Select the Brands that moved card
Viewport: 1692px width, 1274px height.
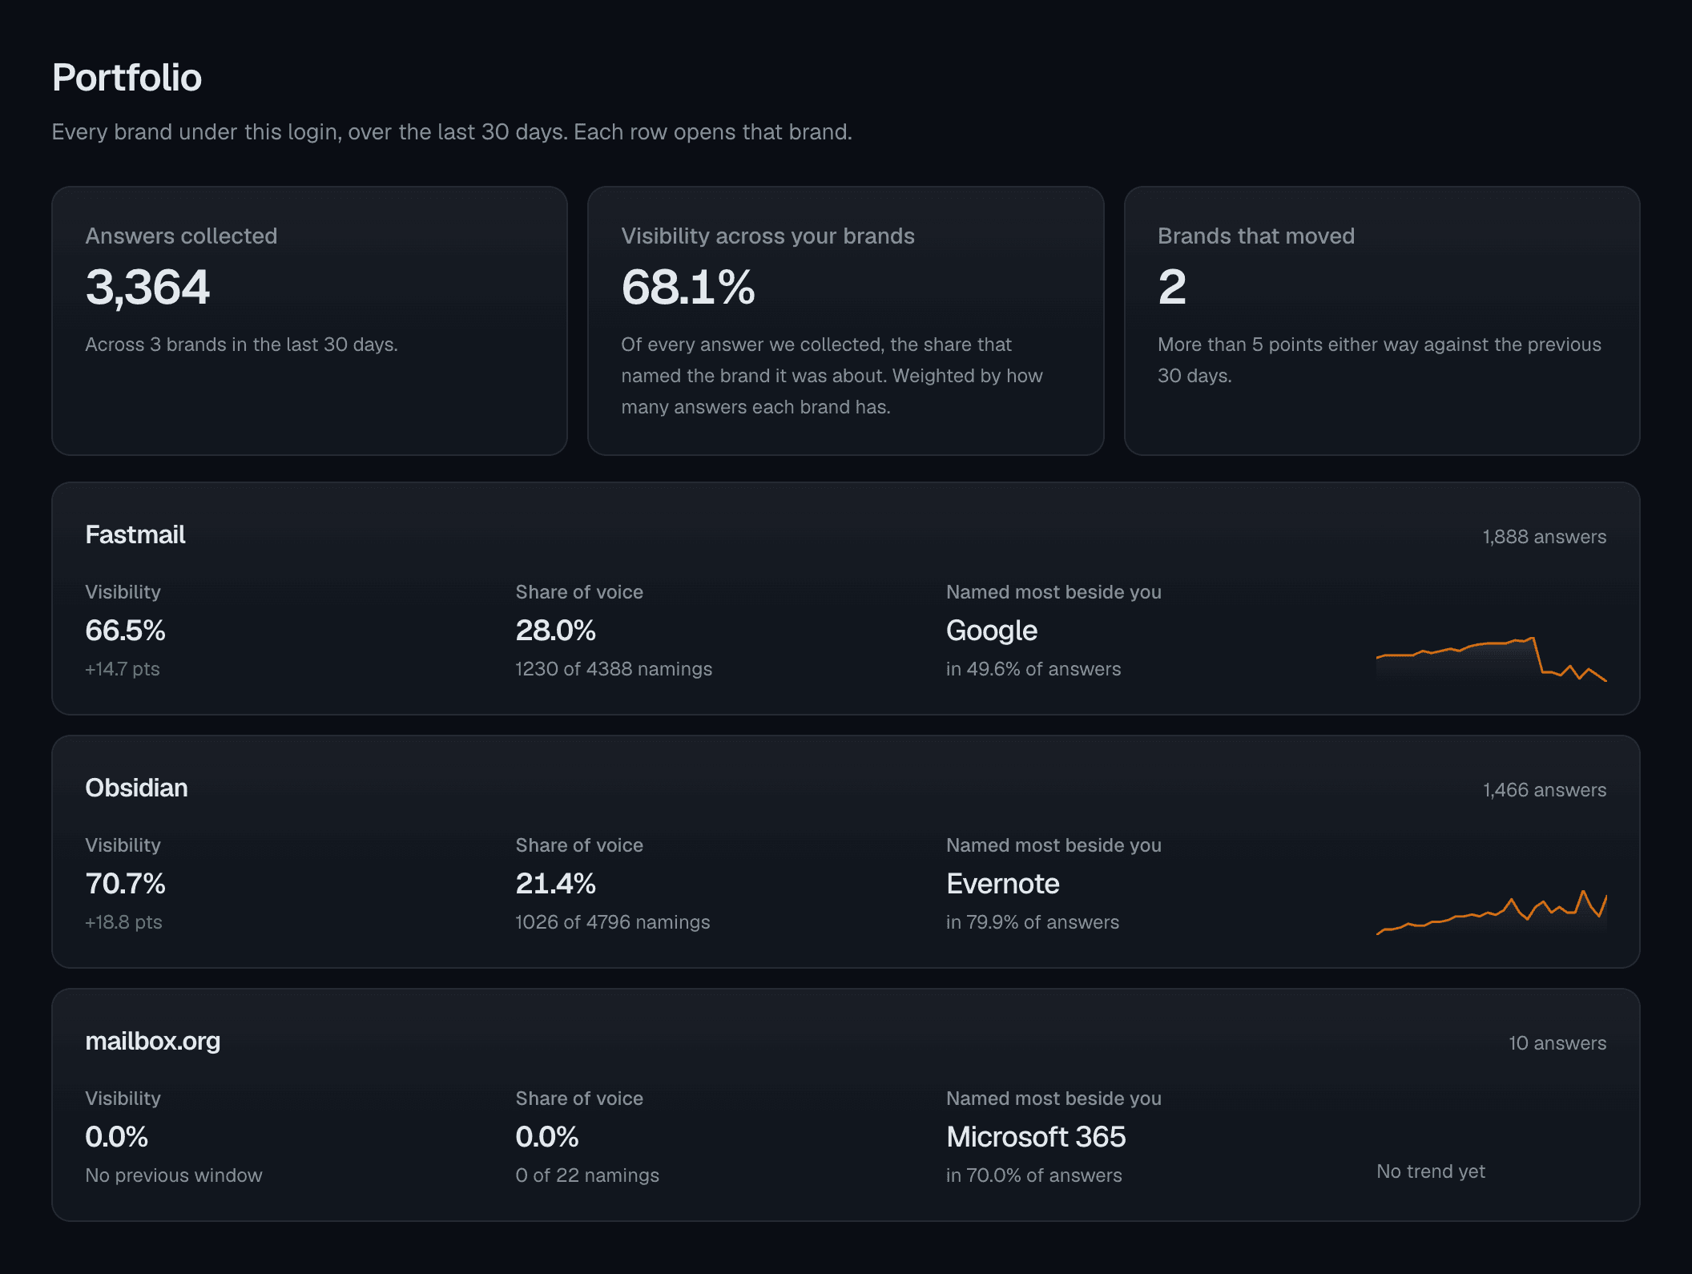(x=1382, y=321)
